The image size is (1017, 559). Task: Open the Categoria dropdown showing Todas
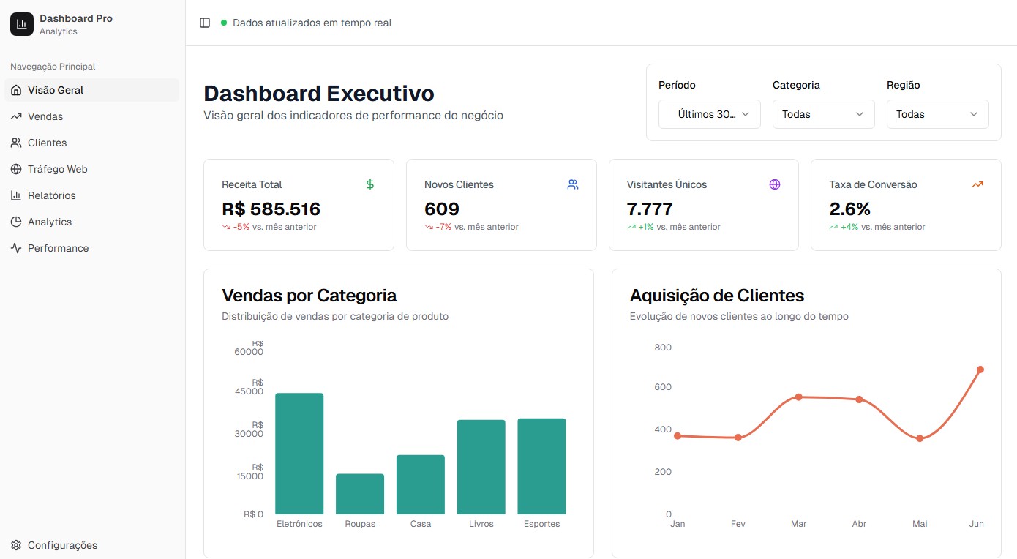point(823,114)
